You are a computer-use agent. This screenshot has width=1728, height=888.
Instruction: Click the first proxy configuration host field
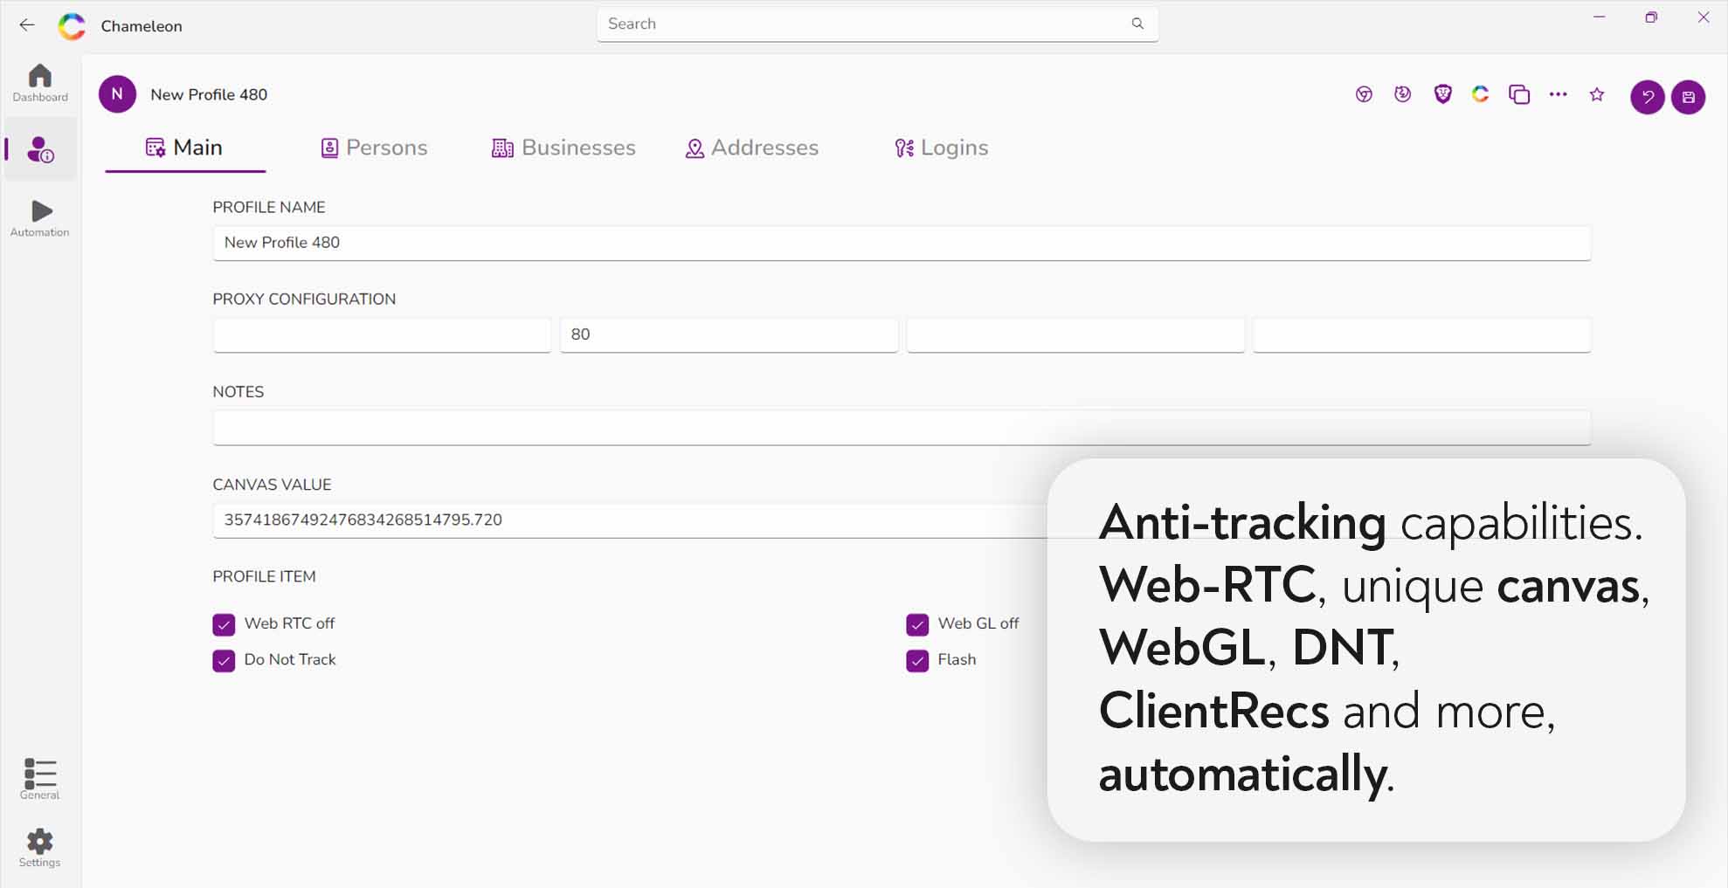(382, 334)
